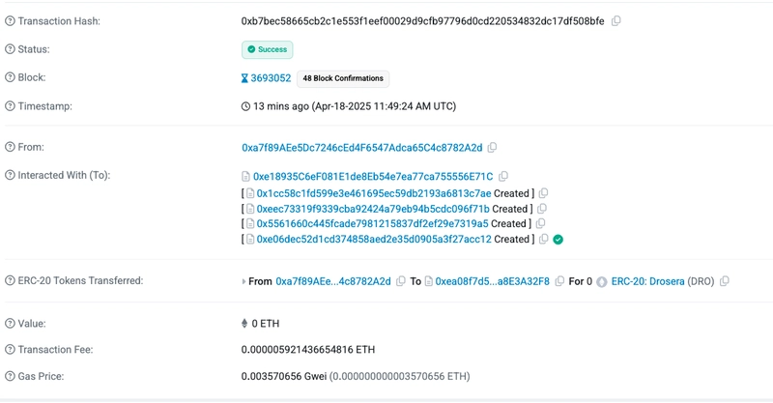Copy the transaction hash to clipboard

[x=616, y=20]
